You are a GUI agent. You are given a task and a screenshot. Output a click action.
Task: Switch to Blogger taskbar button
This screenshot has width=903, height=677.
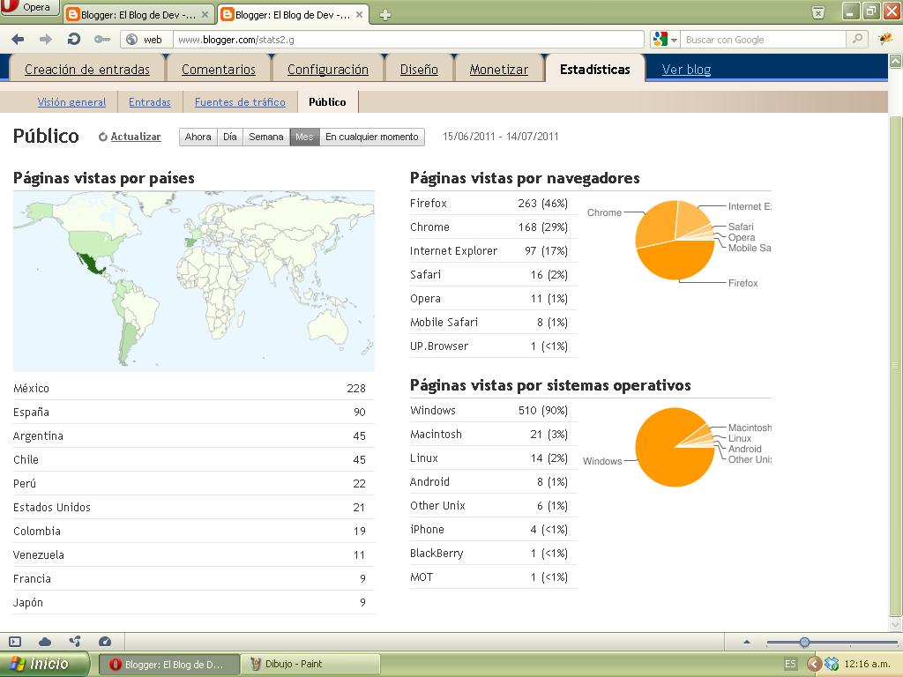point(168,665)
